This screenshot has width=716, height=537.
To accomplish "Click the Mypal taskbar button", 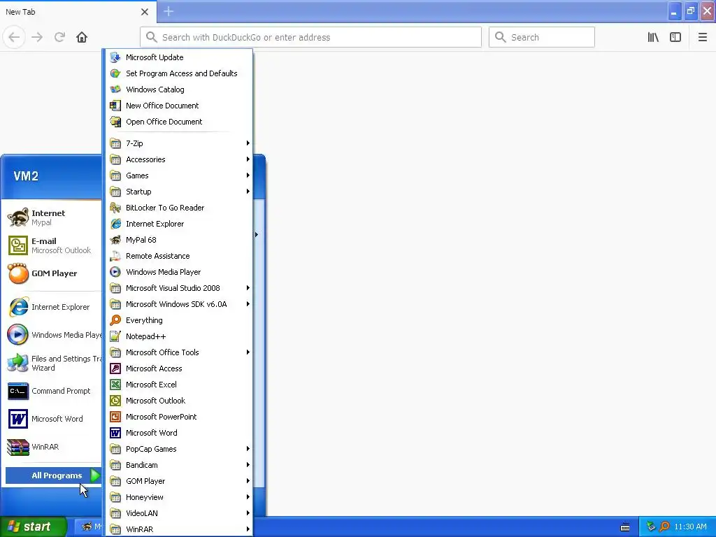I will 89,527.
